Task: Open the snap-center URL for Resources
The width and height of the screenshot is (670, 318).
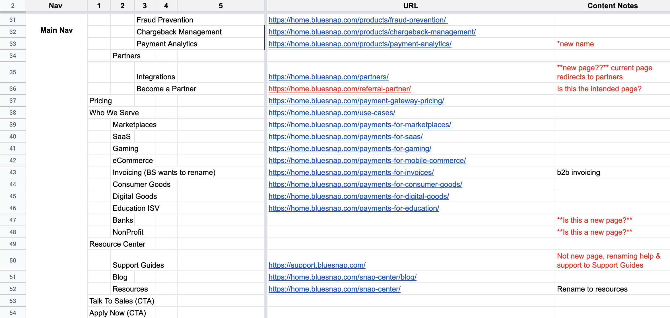Action: click(x=334, y=289)
